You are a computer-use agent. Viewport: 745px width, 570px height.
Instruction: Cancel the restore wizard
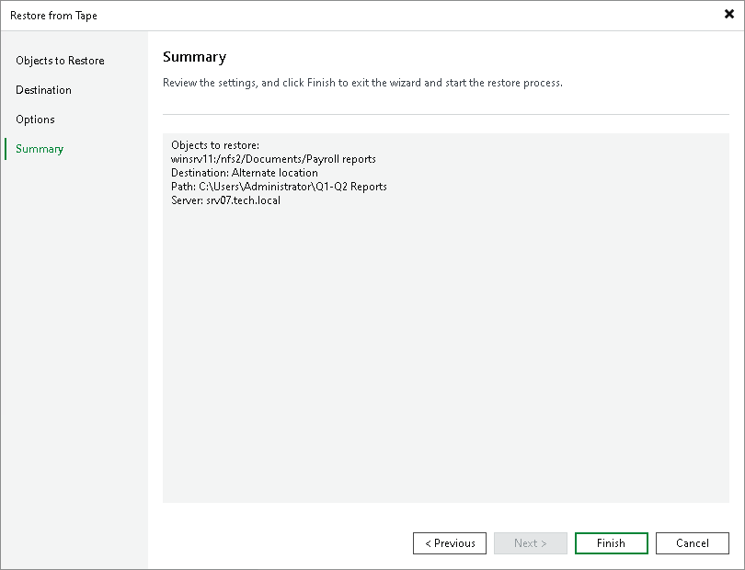click(x=693, y=543)
